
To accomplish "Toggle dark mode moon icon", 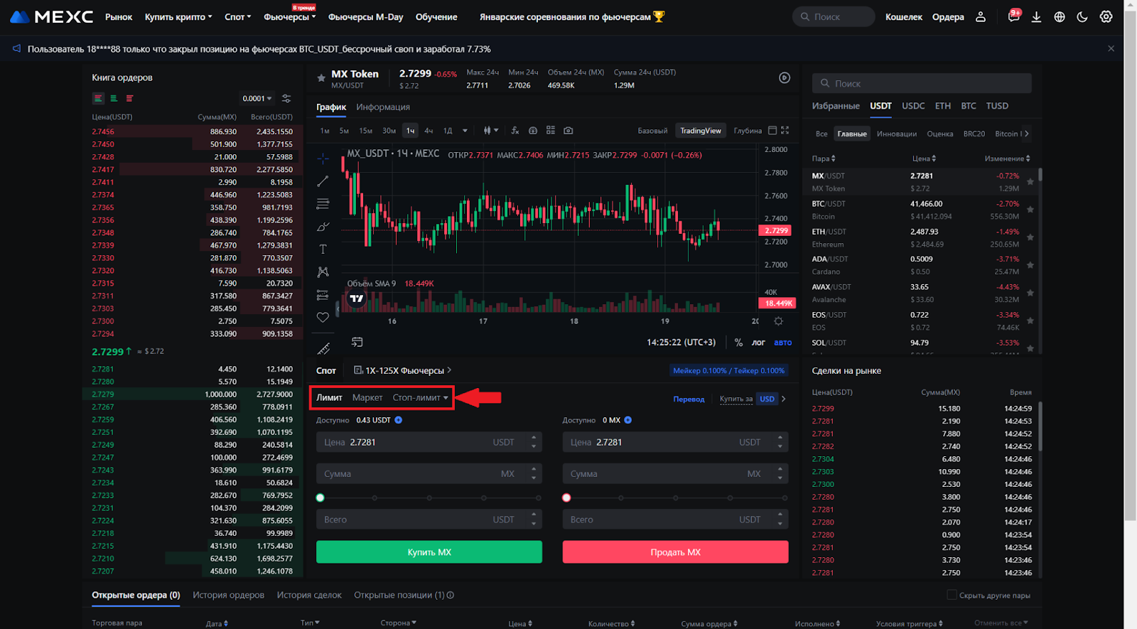I will (1082, 16).
